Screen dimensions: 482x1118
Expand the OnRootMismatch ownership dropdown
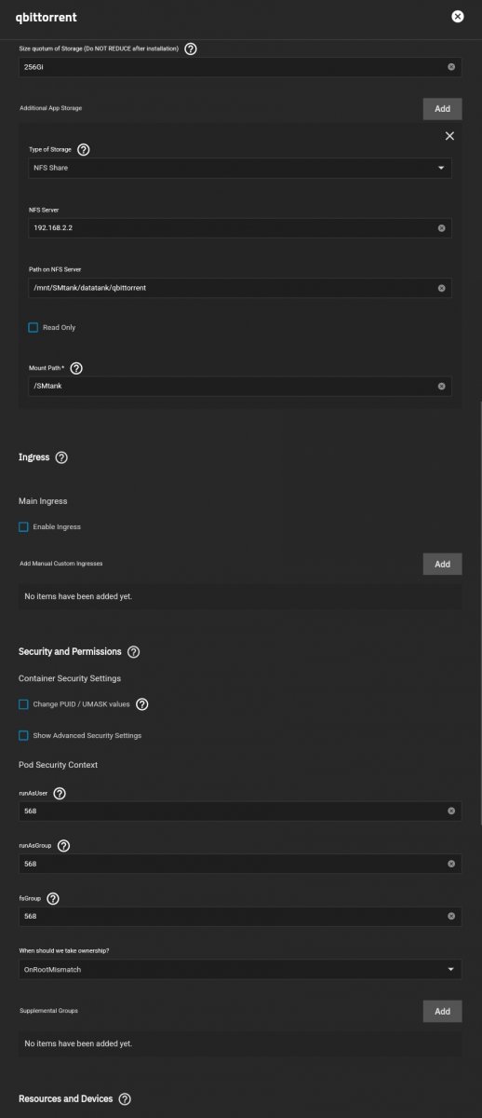coord(240,969)
